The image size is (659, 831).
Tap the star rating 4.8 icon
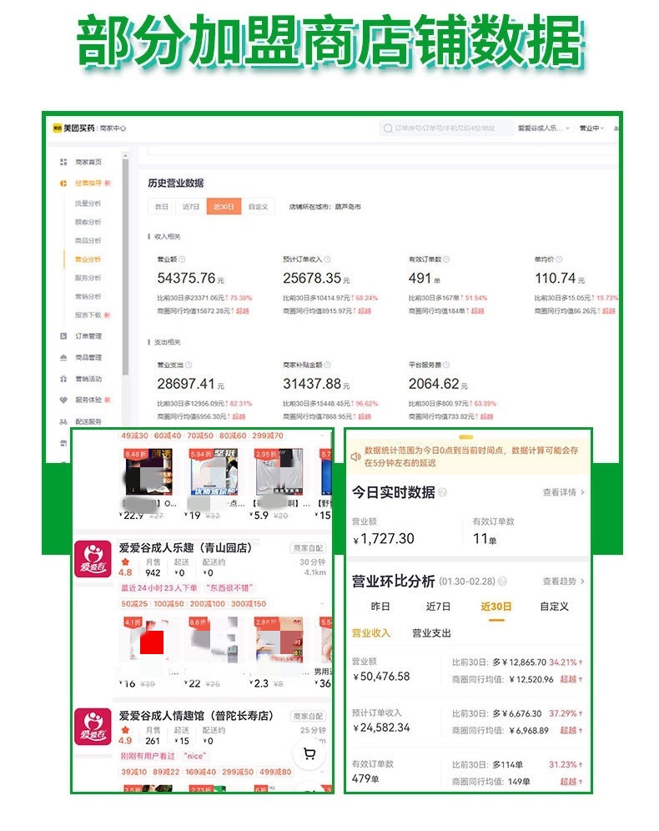click(x=126, y=562)
